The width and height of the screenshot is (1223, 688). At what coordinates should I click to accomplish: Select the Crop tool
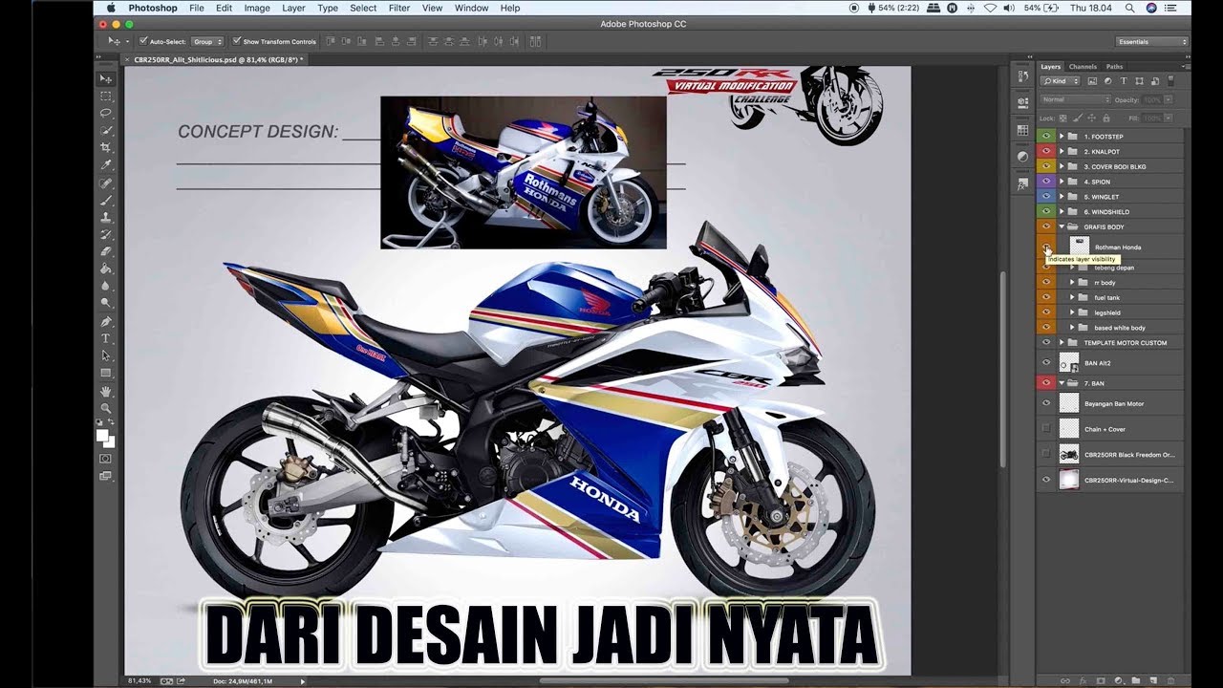(x=106, y=147)
